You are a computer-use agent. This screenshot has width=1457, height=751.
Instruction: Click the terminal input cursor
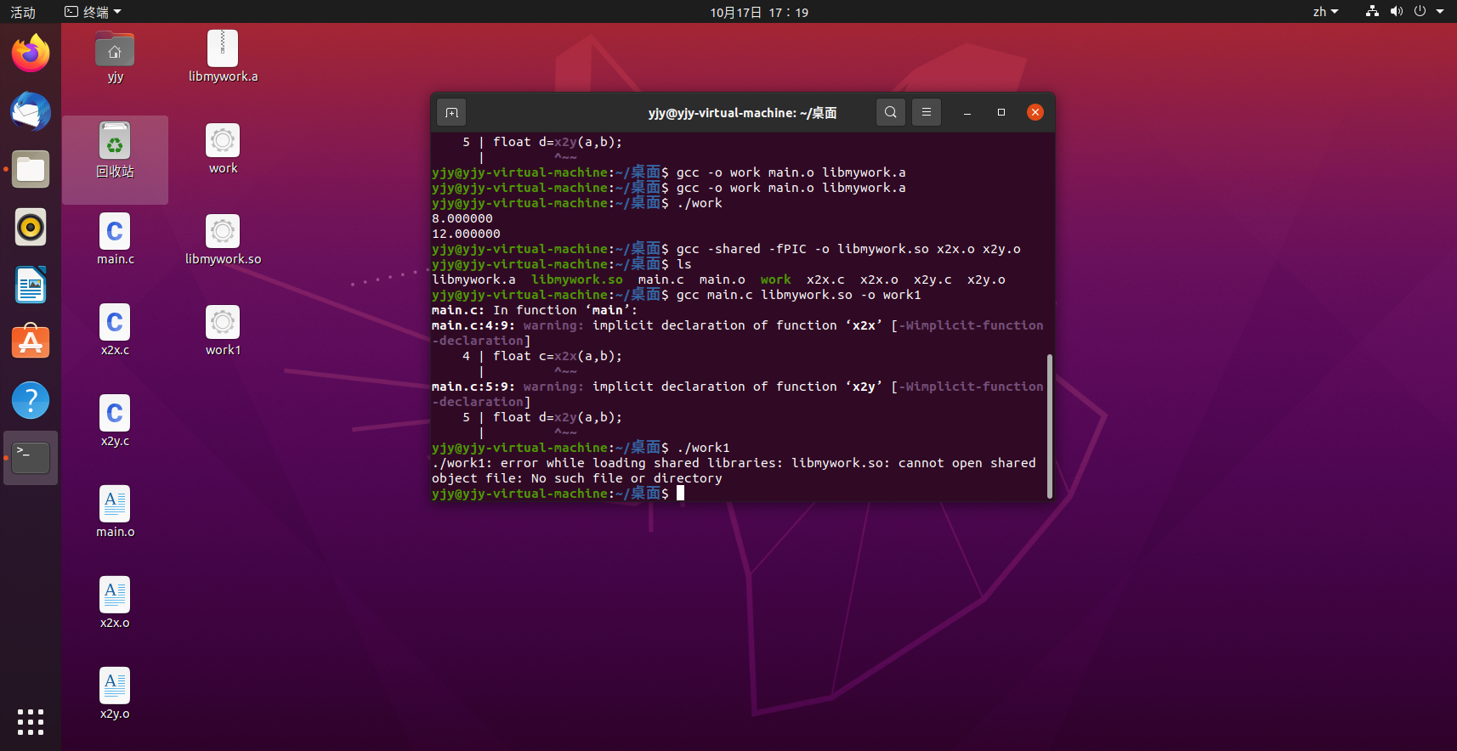pyautogui.click(x=680, y=494)
